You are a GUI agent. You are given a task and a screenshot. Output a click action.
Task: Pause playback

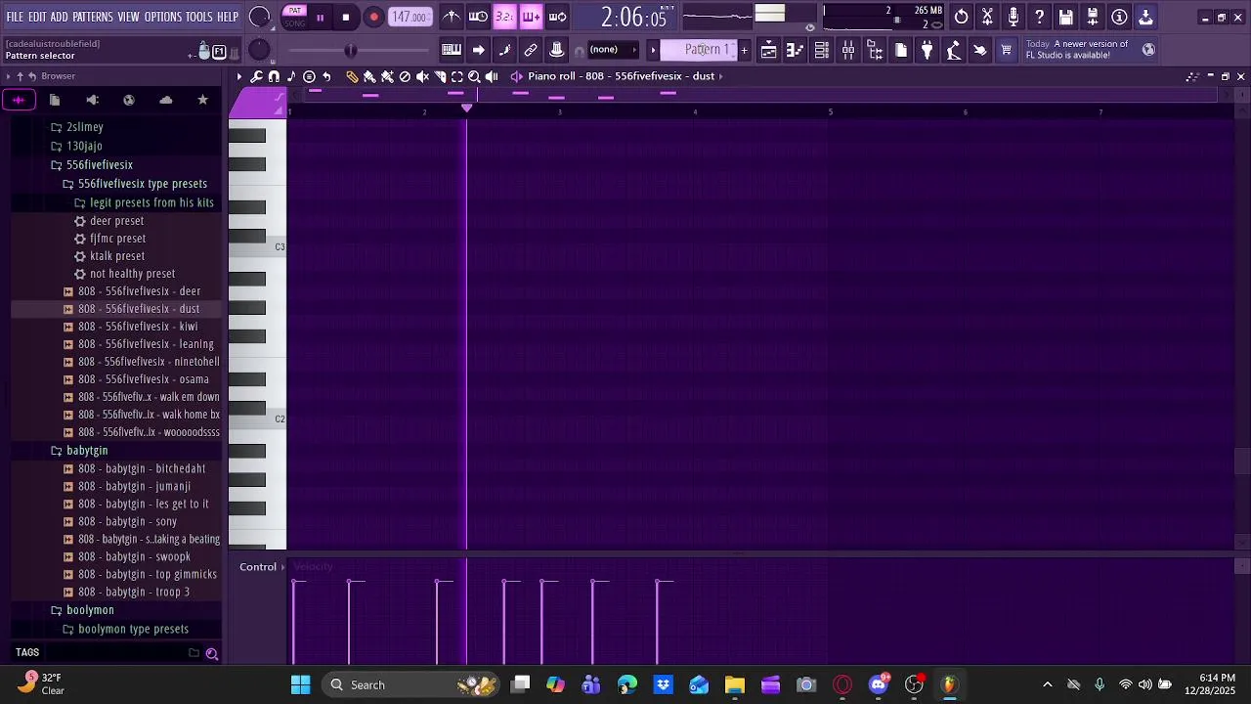click(320, 17)
